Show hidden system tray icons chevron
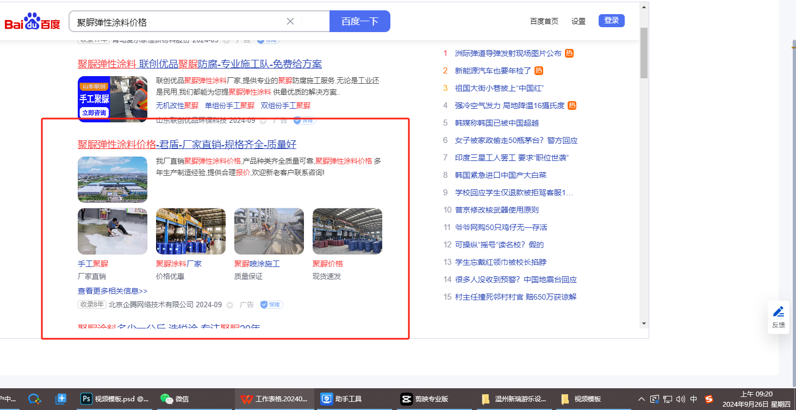796x410 pixels. (642, 399)
